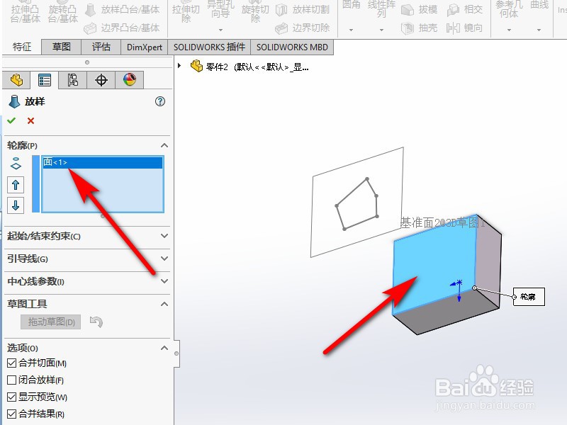Click the 零件2 part icon in the tree
Screen dimensions: 567x425
click(x=196, y=66)
